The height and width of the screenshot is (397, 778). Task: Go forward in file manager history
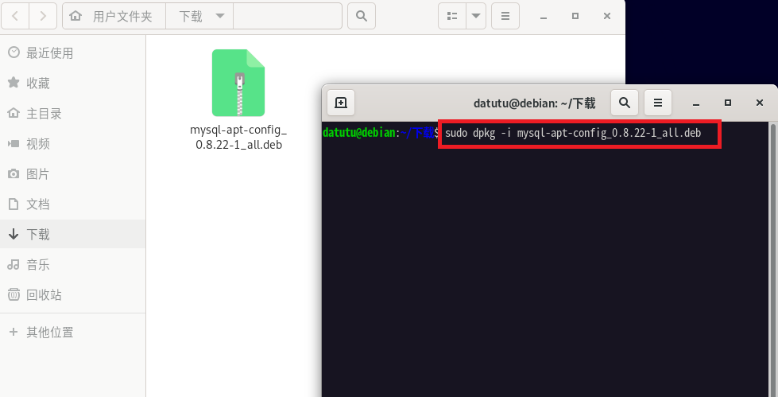[x=43, y=16]
